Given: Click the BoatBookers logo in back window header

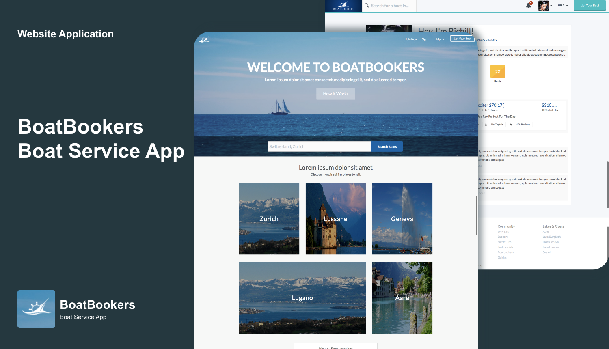Looking at the screenshot, I should tap(343, 6).
